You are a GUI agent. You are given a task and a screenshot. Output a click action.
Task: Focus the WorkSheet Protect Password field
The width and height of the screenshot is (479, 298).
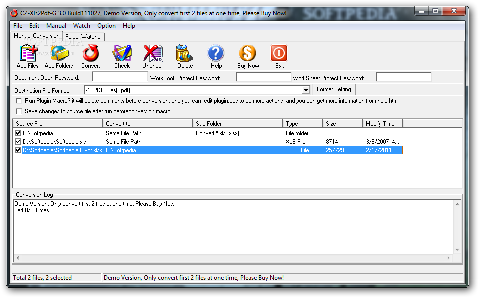click(x=404, y=77)
